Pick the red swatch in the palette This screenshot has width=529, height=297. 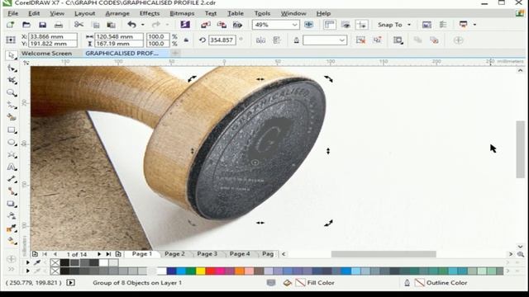[x=210, y=271]
